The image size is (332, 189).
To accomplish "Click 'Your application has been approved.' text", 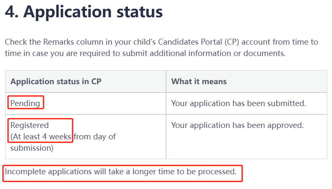I will pos(238,125).
